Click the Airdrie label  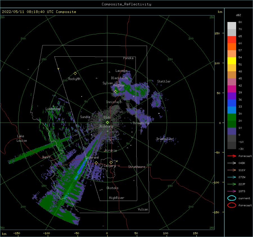point(111,150)
